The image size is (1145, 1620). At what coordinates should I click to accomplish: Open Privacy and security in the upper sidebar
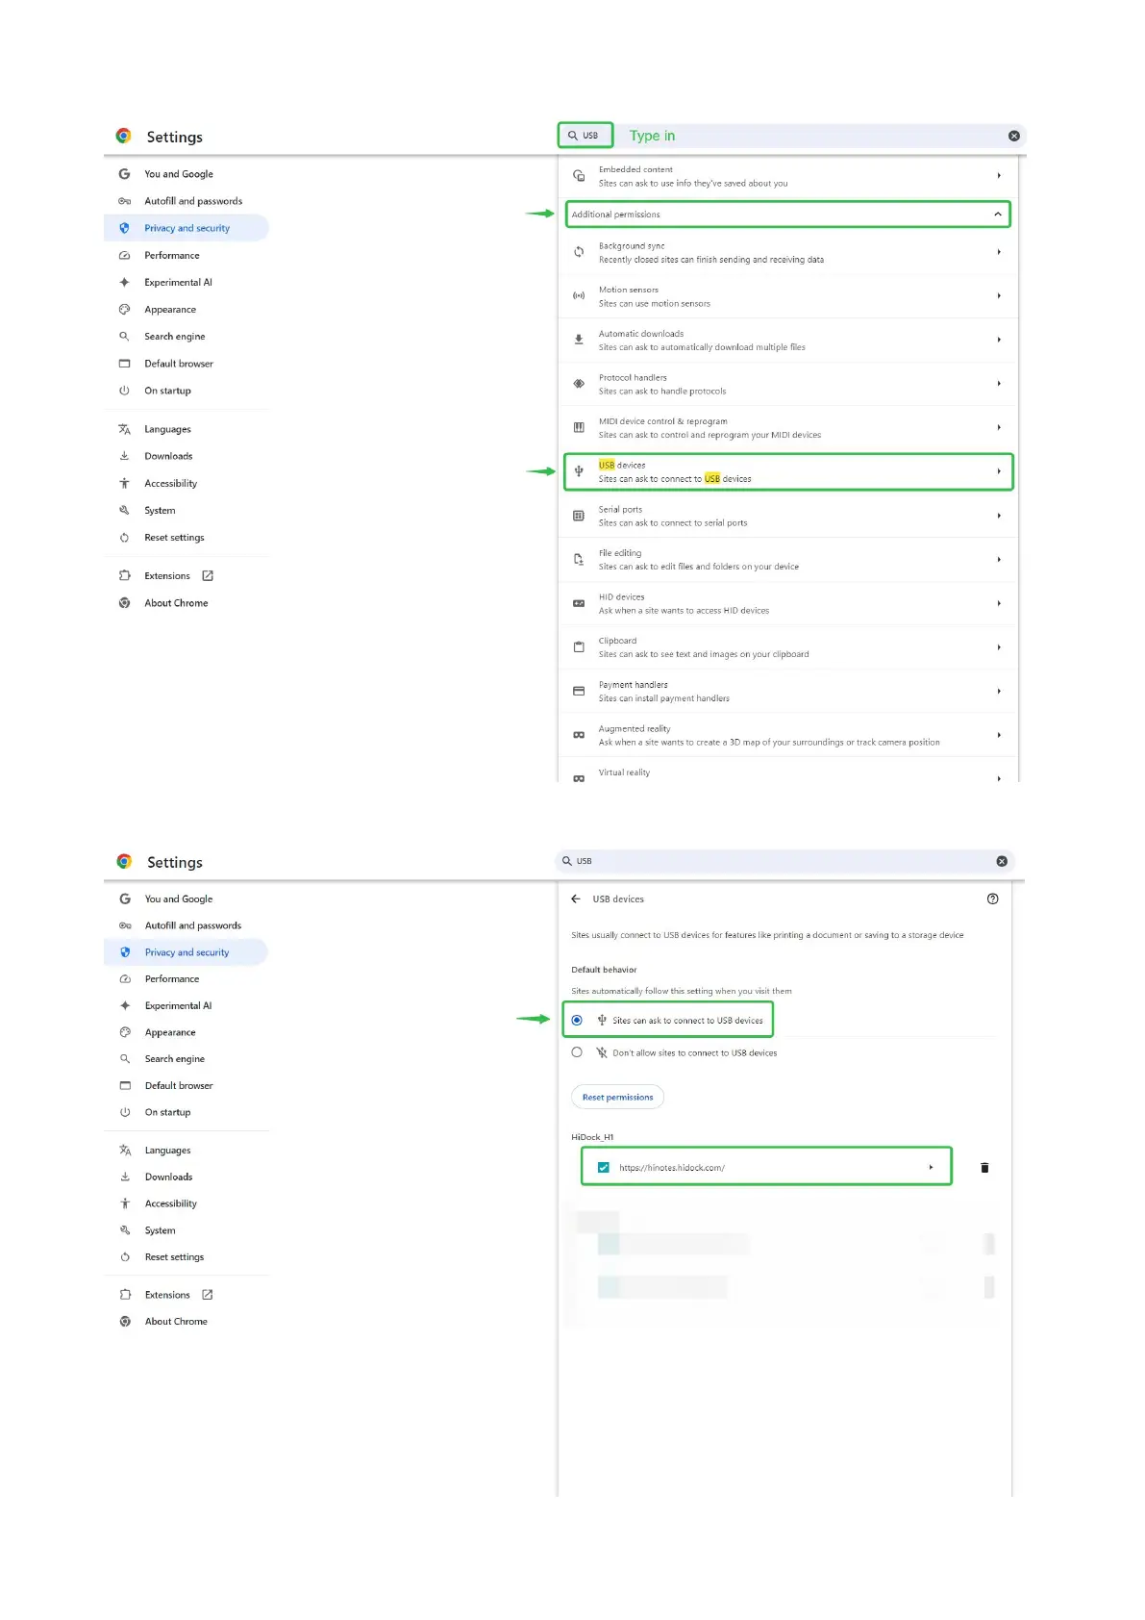[x=187, y=228]
